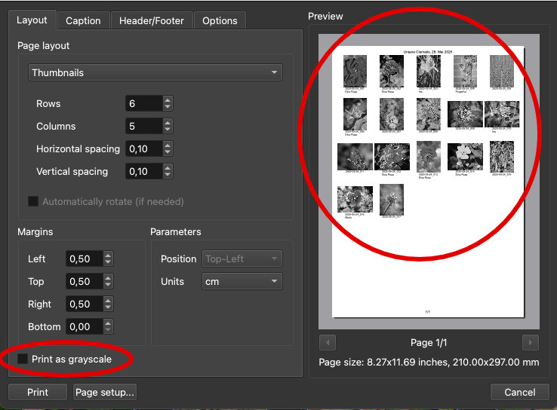Image resolution: width=557 pixels, height=410 pixels.
Task: Decrease Vertical spacing with down arrow
Action: (x=168, y=175)
